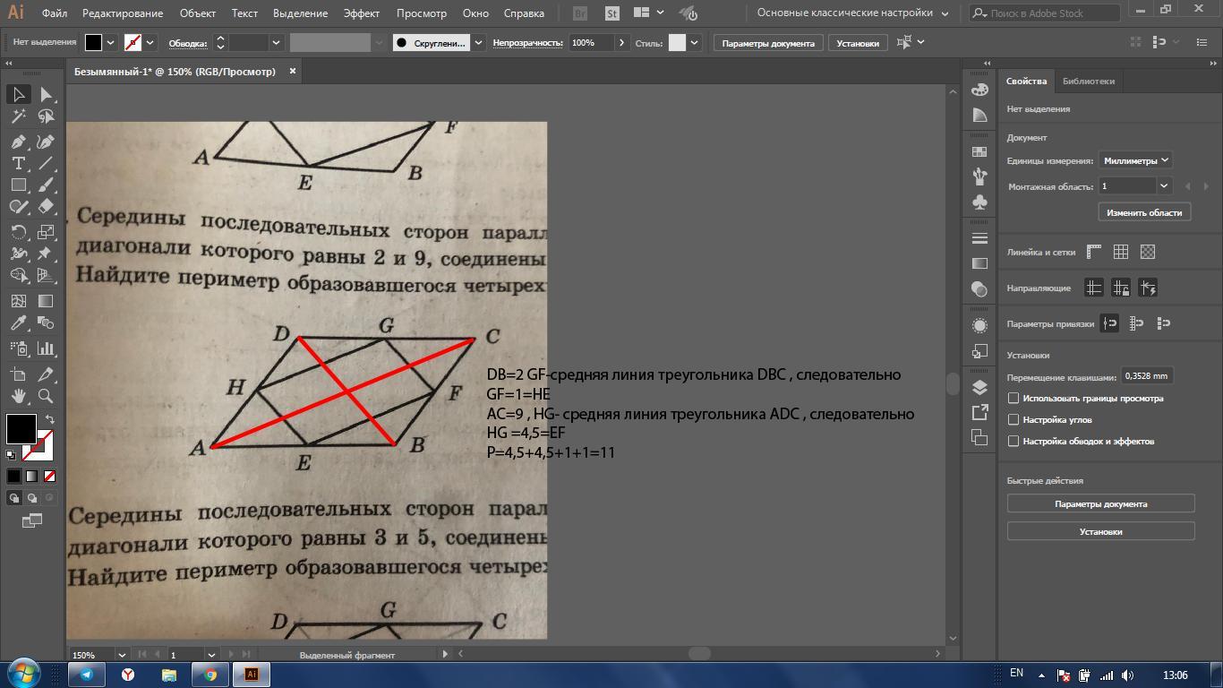Open Adobe Bridge with the Br icon
1223x688 pixels.
[580, 13]
